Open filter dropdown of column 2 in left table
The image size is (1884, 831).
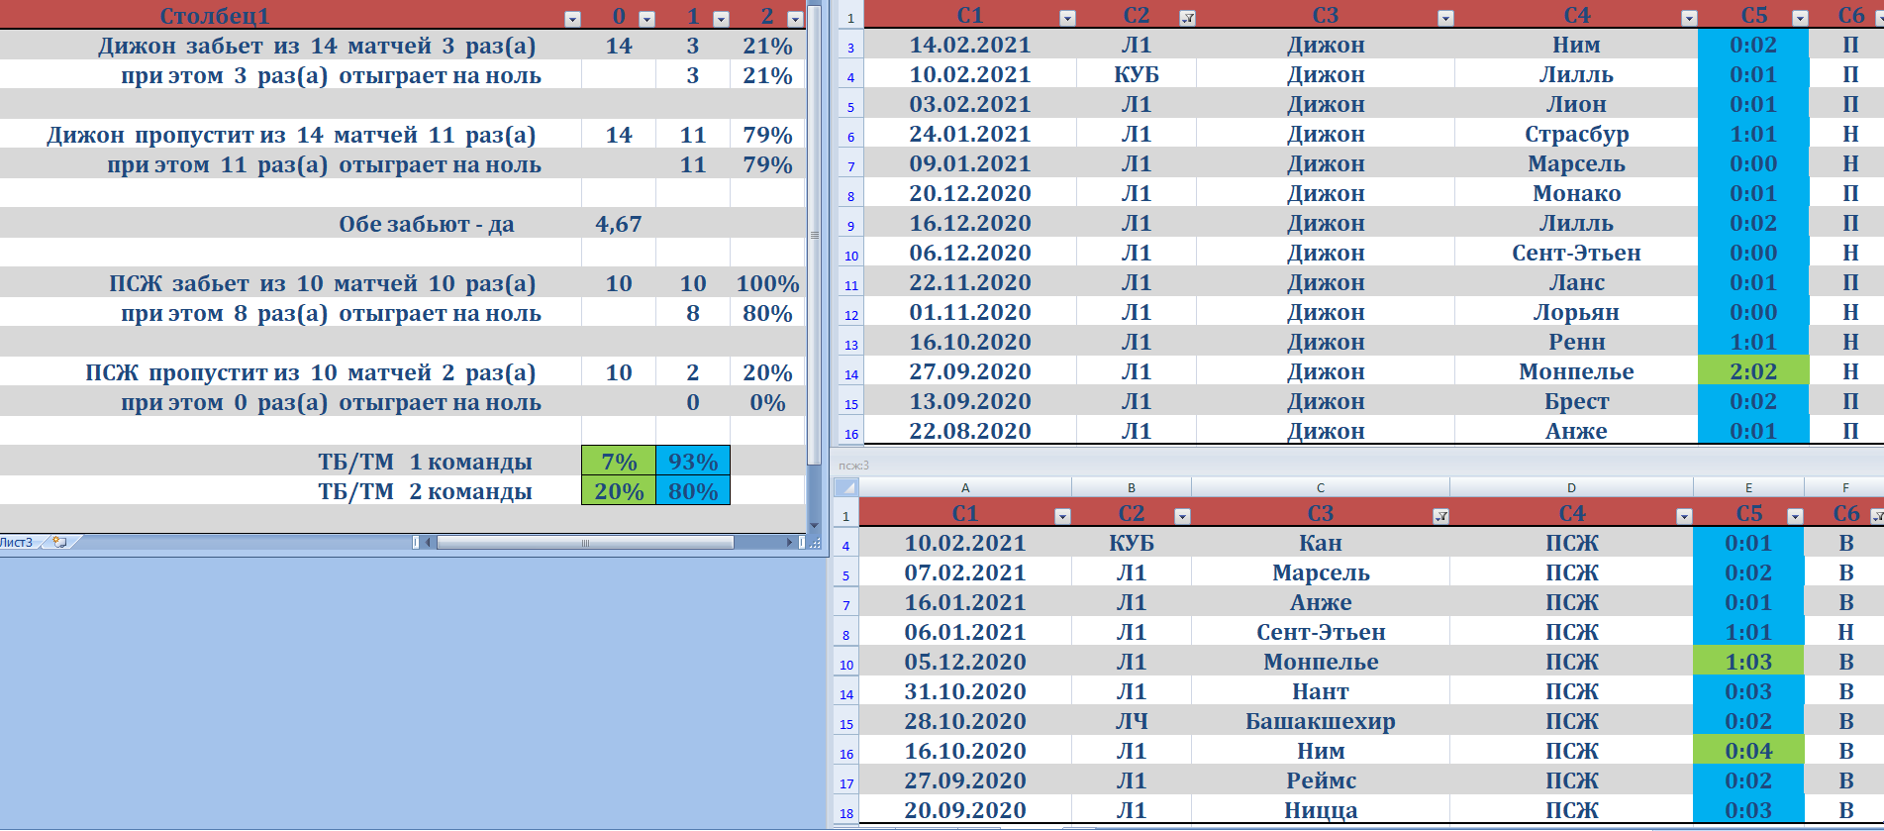tap(794, 19)
